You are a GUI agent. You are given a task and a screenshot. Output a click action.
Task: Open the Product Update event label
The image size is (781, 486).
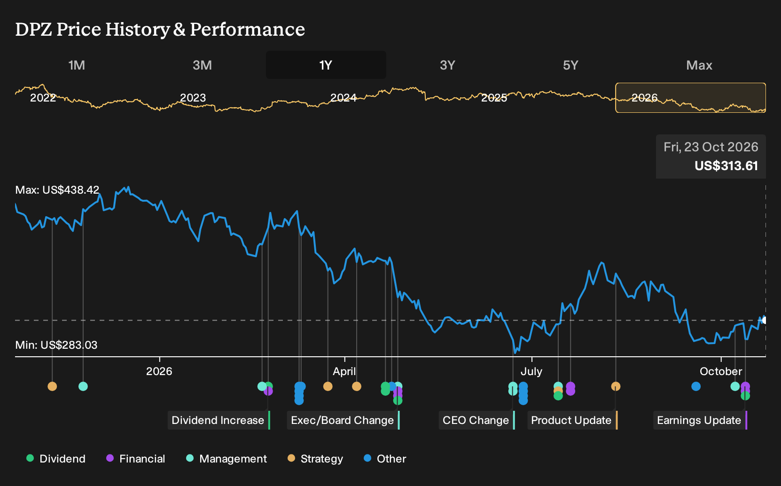572,420
